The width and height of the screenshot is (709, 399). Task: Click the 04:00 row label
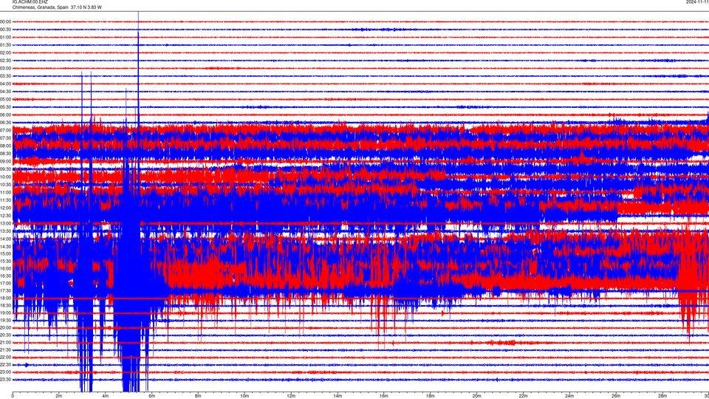tap(6, 83)
